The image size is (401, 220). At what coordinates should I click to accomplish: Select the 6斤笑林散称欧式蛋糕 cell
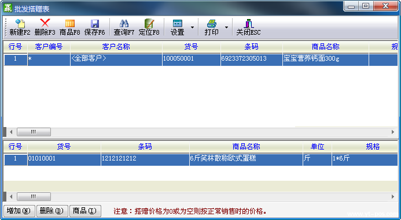point(246,160)
